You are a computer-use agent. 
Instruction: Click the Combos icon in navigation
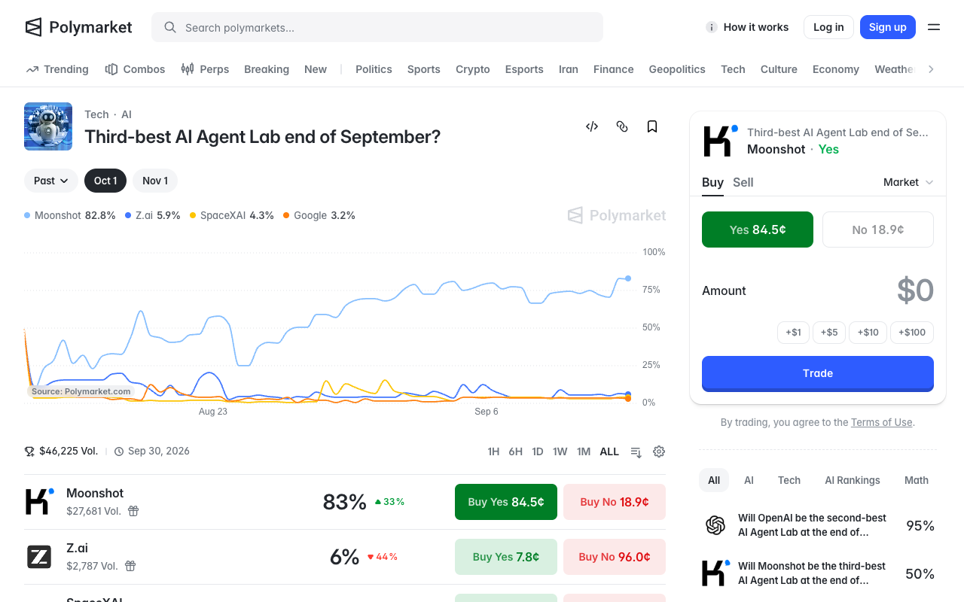[111, 69]
